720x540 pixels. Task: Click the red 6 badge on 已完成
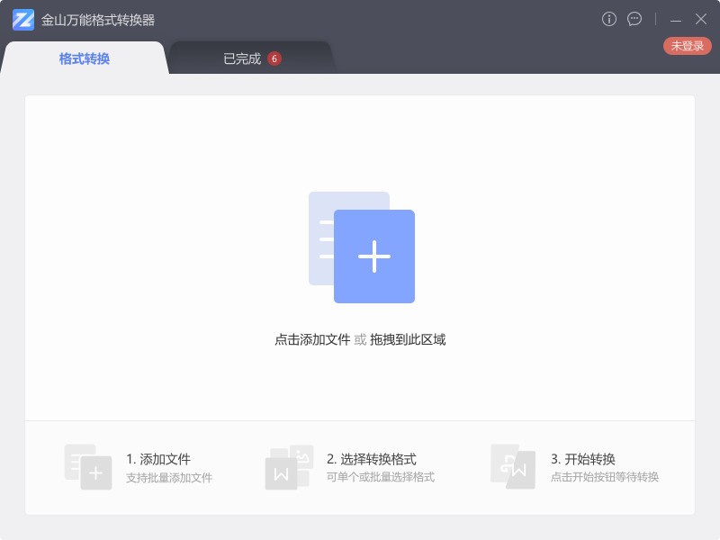[274, 58]
